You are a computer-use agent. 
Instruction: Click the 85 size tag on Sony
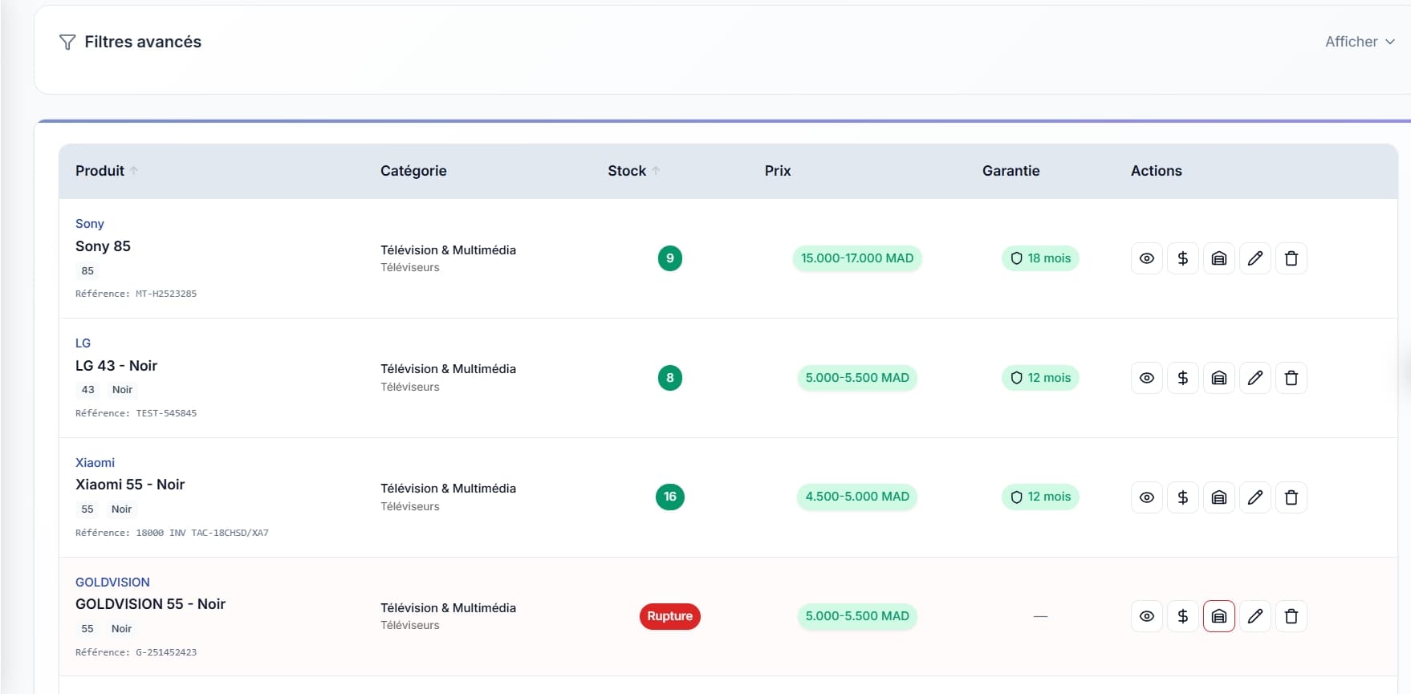(87, 271)
